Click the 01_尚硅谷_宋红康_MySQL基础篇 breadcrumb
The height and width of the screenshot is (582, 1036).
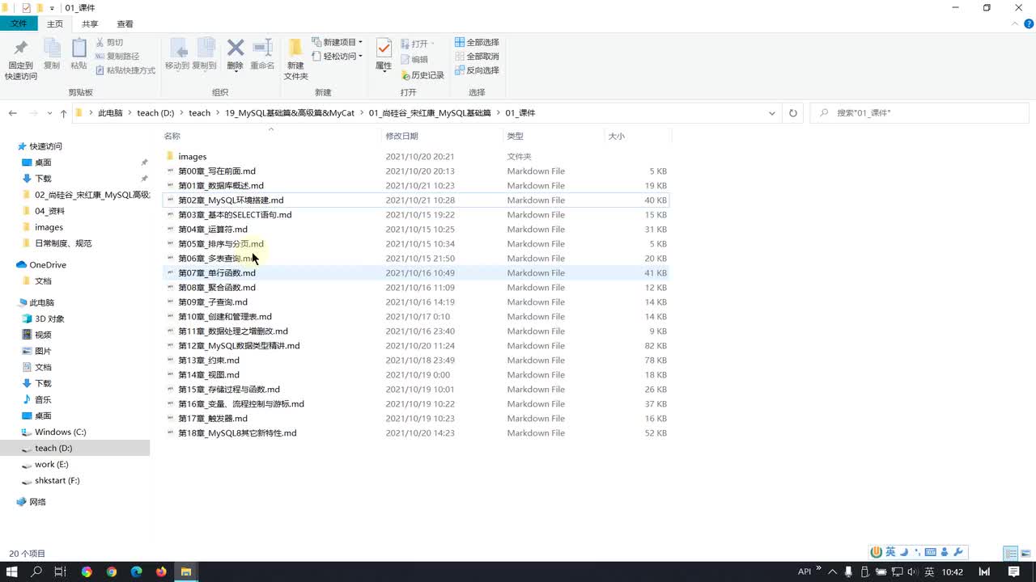[430, 113]
